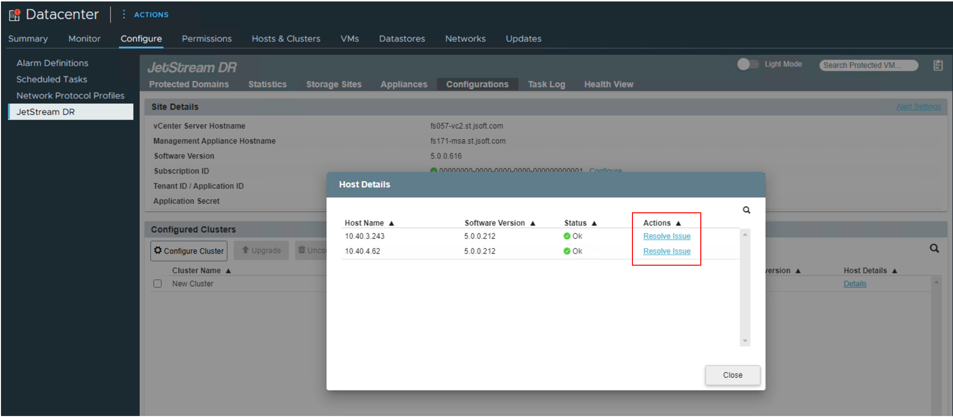
Task: Click the Search Protected VM field
Action: (868, 65)
